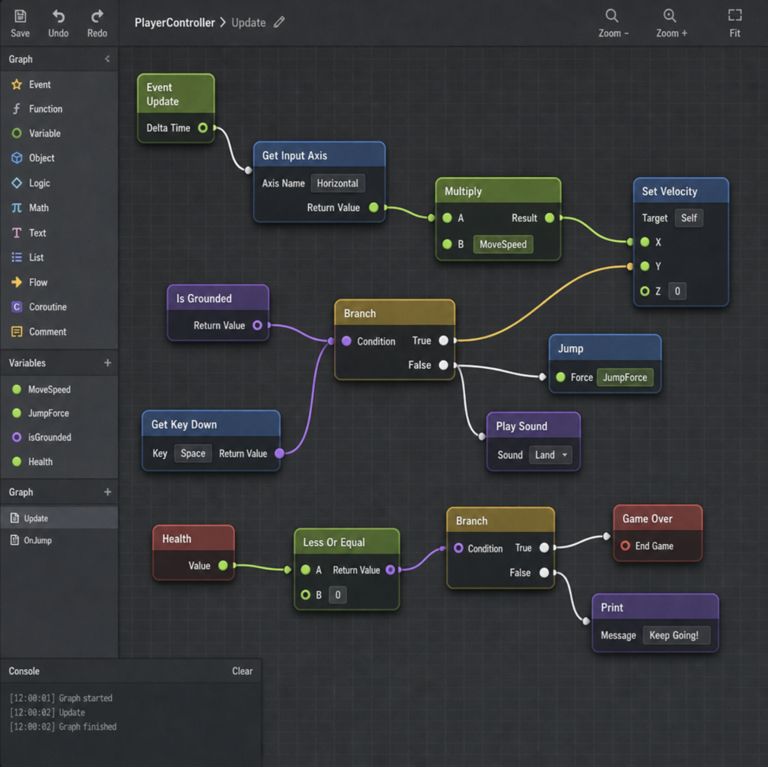Click the OnJump graph document icon
Image resolution: width=768 pixels, height=767 pixels.
15,540
